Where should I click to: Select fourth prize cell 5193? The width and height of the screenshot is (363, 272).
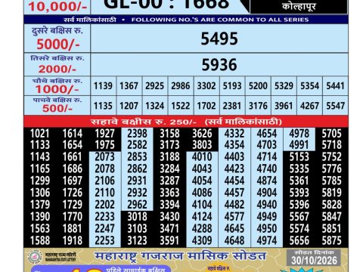(232, 86)
